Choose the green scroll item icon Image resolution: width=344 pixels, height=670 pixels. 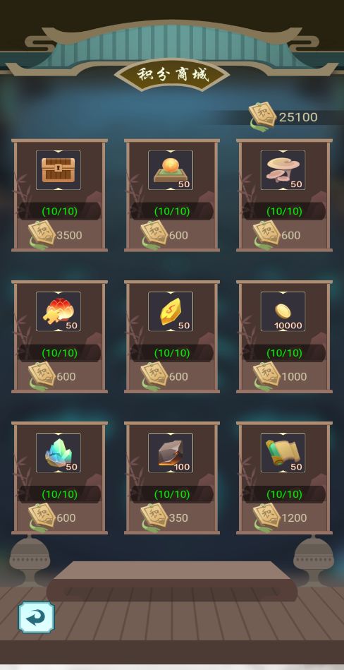(283, 453)
